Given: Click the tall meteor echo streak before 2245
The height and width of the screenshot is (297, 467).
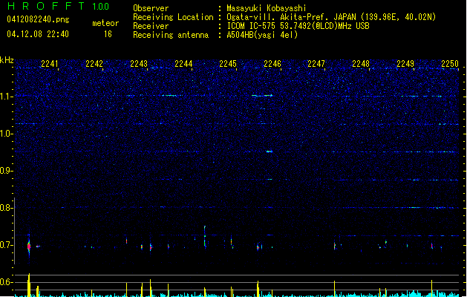Looking at the screenshot, I should coord(205,236).
